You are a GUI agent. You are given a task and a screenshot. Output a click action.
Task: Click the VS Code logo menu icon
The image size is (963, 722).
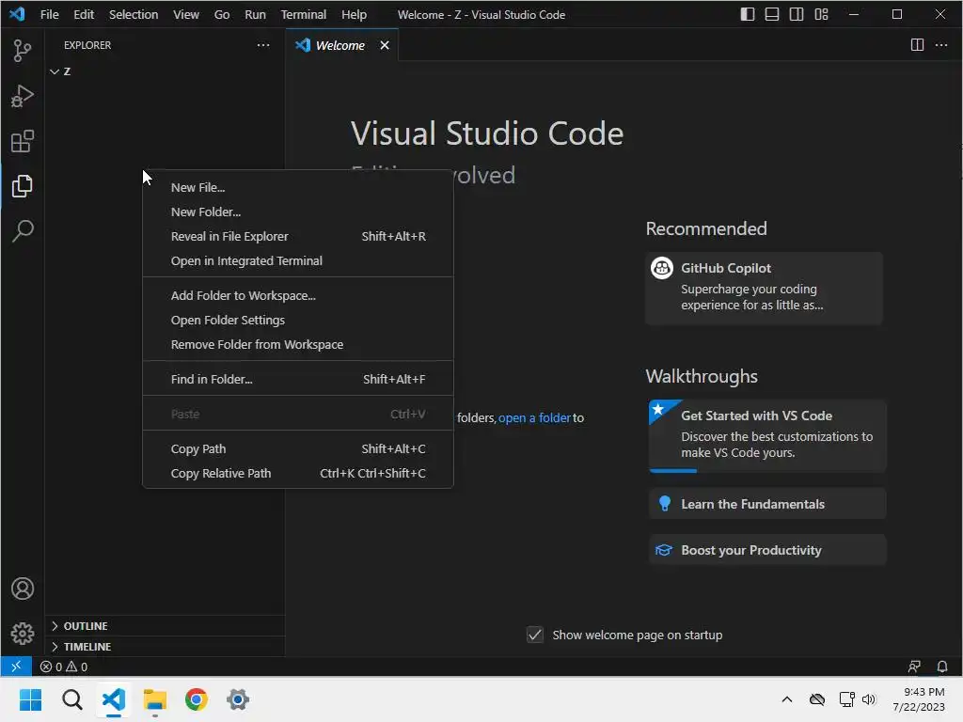click(x=17, y=14)
